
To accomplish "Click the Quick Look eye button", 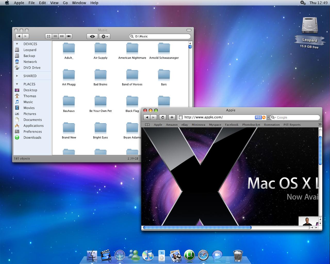I will (x=92, y=36).
